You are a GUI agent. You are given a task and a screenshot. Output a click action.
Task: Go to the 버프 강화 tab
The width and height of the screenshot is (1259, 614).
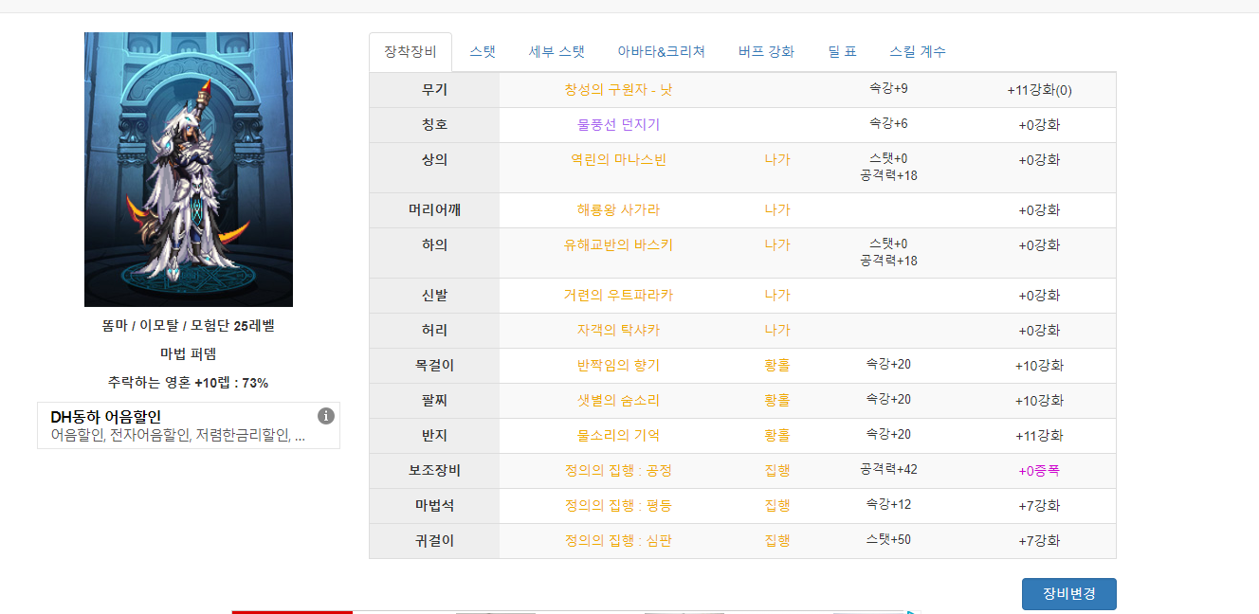pos(766,52)
